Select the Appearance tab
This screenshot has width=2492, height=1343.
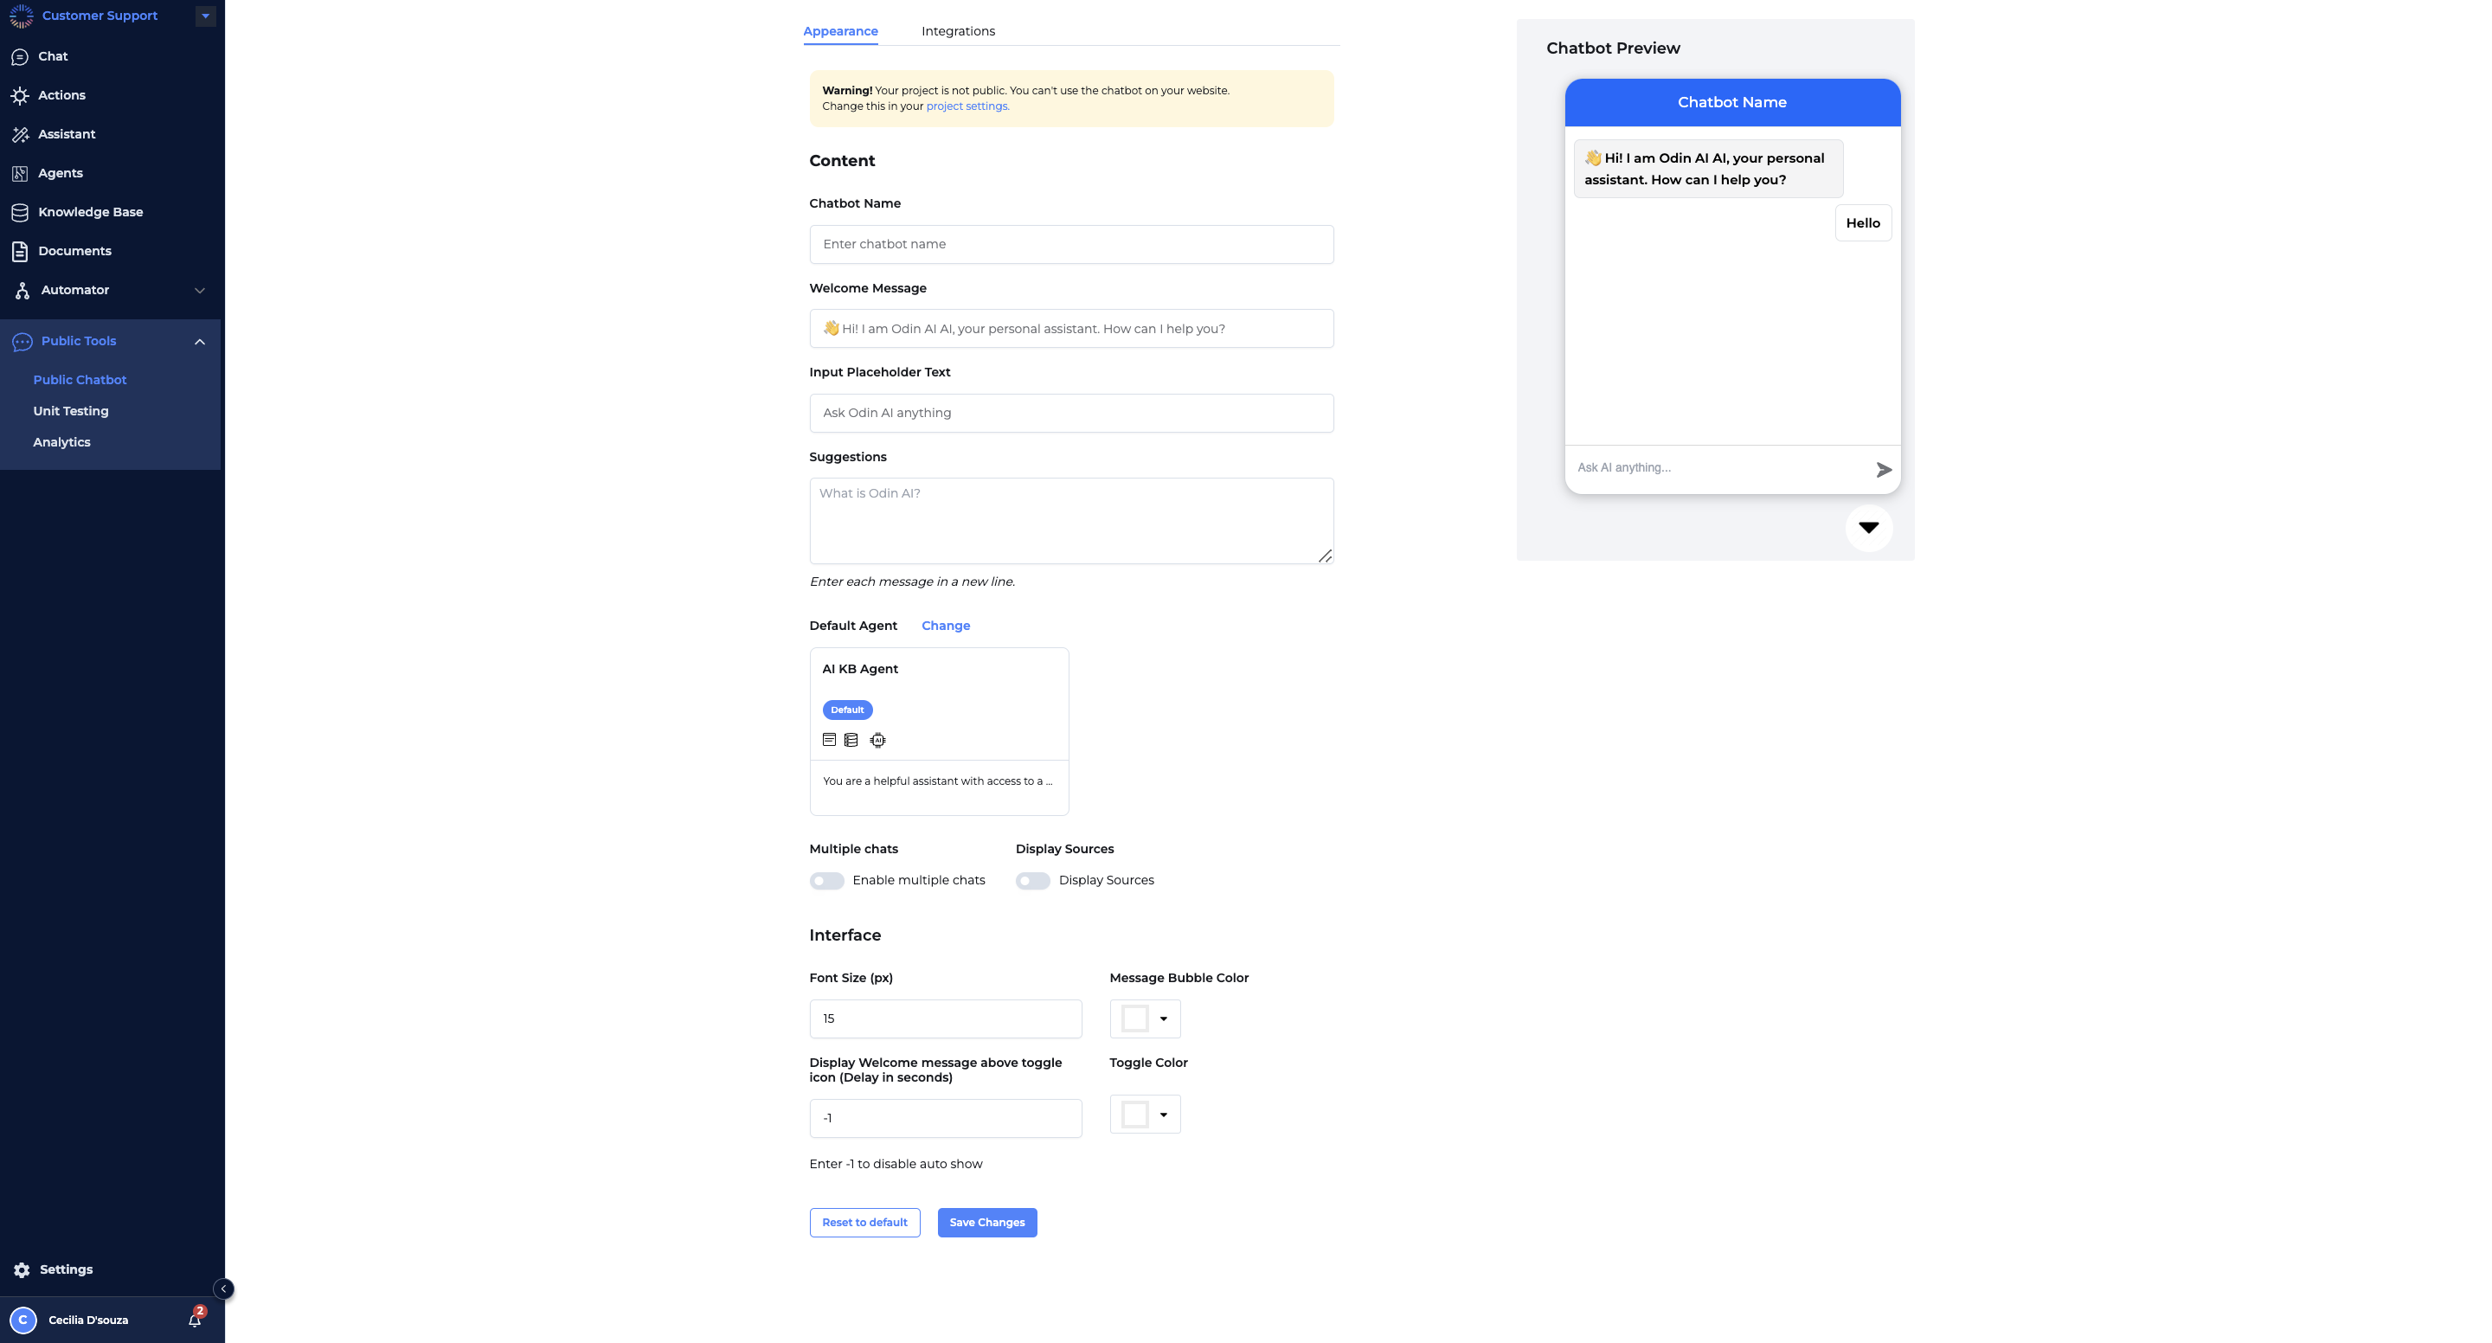coord(840,31)
